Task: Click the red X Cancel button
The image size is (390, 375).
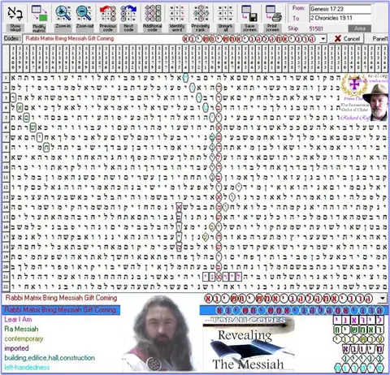Action: click(346, 39)
